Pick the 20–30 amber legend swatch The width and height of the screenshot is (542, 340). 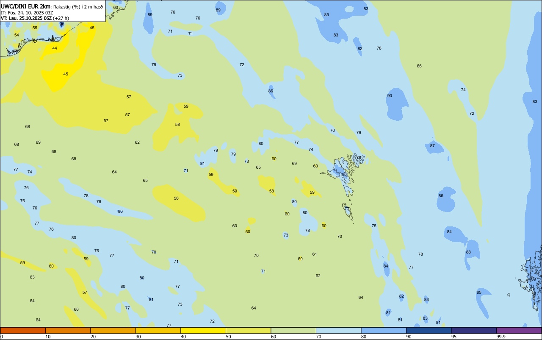pyautogui.click(x=113, y=330)
